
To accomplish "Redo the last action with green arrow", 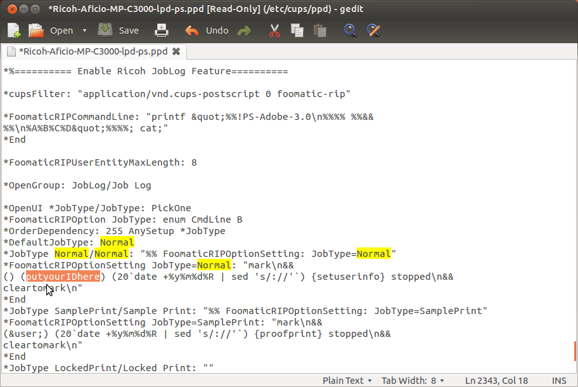I will (244, 30).
